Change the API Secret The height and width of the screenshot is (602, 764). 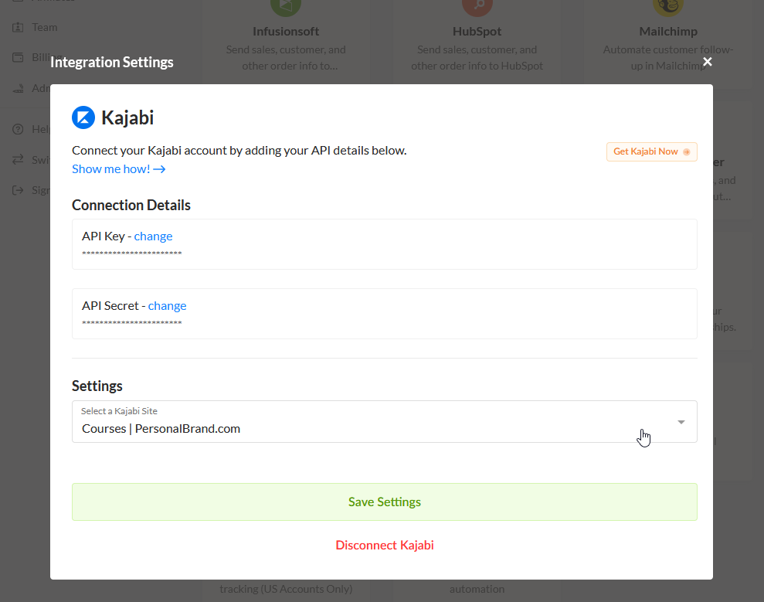(167, 305)
